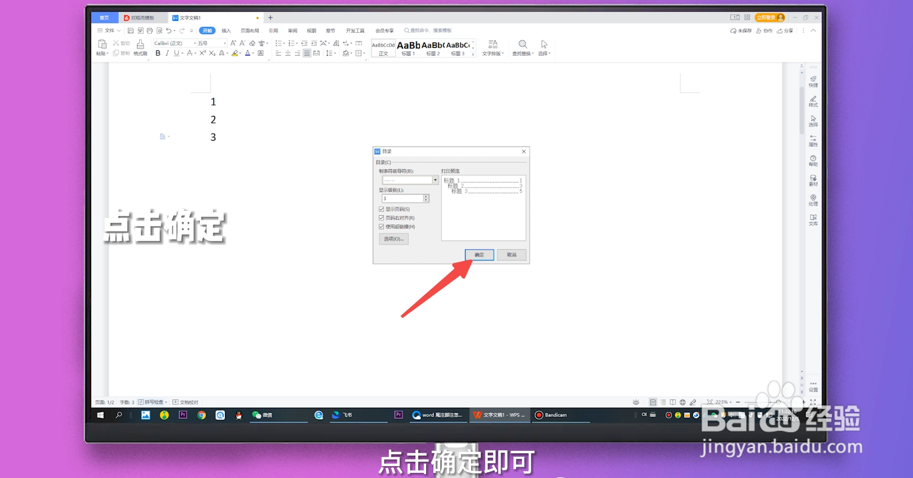Open the 文字排版 dropdown
Screen dimensions: 913x478
pos(493,48)
